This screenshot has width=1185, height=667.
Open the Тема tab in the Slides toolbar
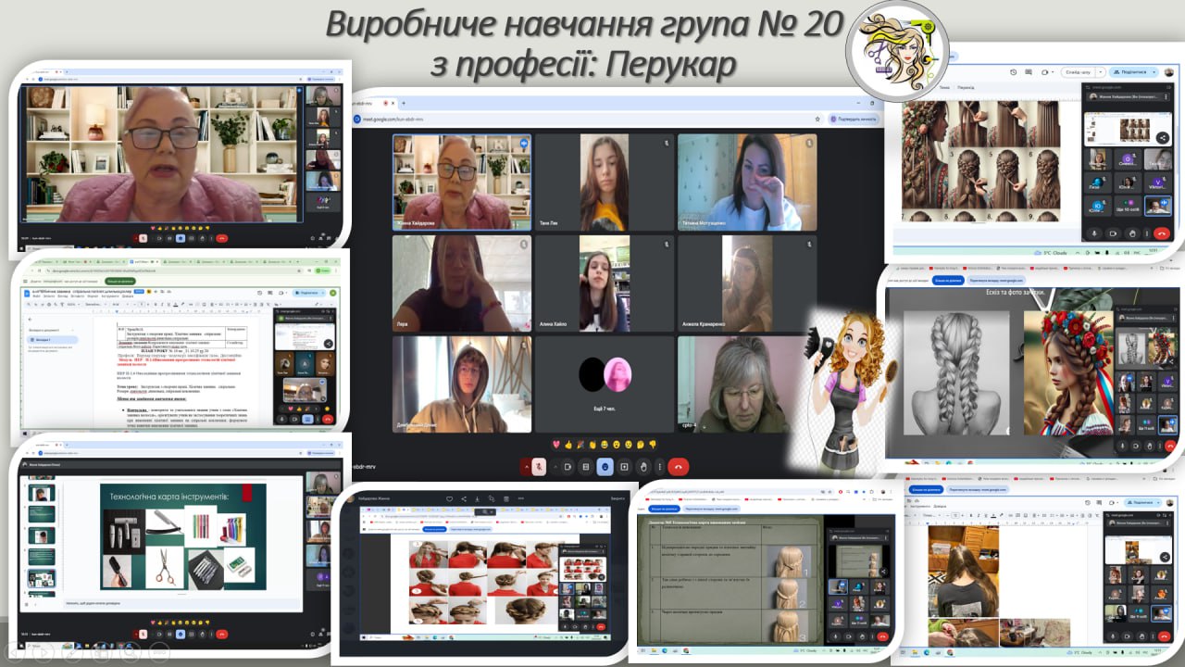(x=944, y=87)
